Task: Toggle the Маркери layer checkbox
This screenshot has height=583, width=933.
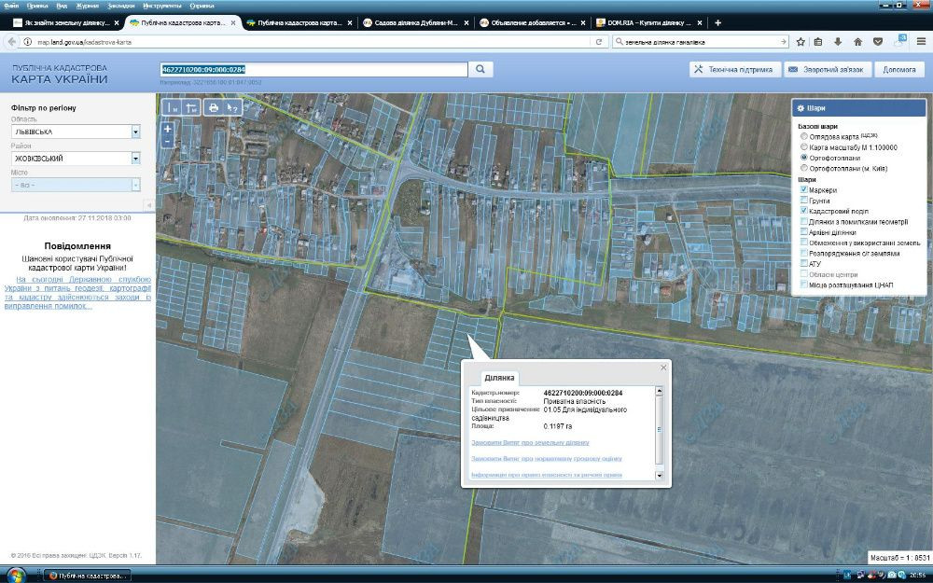Action: tap(804, 190)
